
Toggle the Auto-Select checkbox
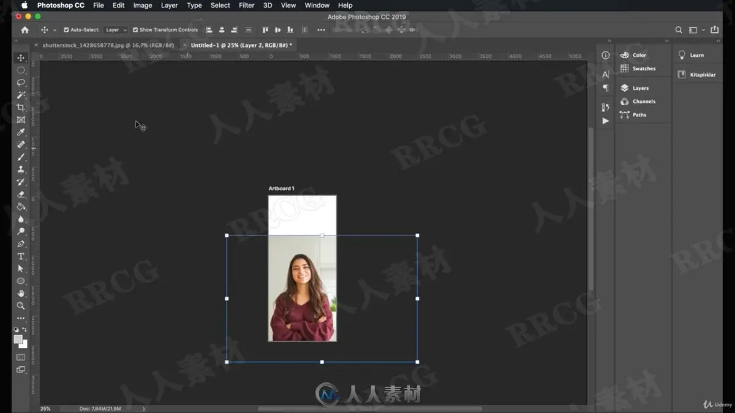point(66,29)
